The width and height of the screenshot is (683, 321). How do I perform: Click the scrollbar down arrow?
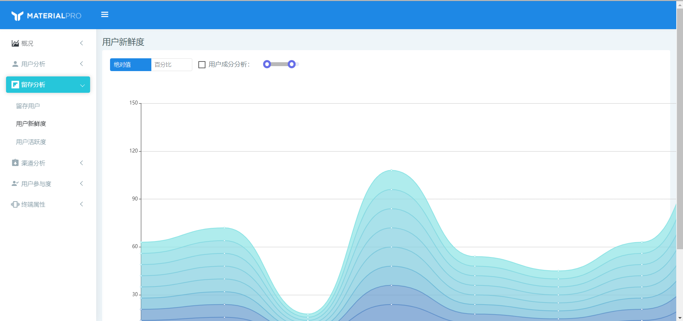click(x=680, y=318)
